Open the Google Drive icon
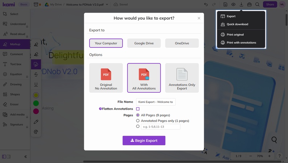Viewport: 288px width, 163px height. pyautogui.click(x=47, y=4)
